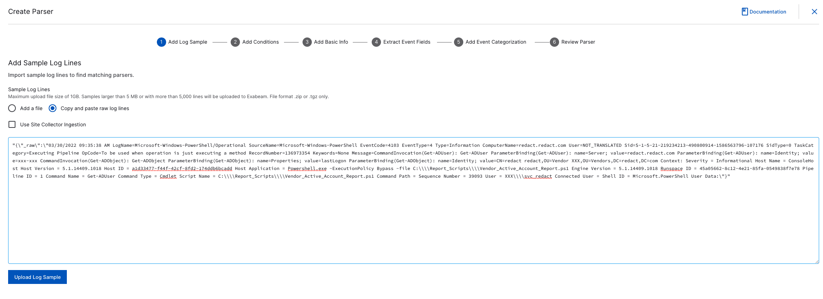Image resolution: width=823 pixels, height=299 pixels.
Task: Click step 2 circle icon
Action: 235,42
